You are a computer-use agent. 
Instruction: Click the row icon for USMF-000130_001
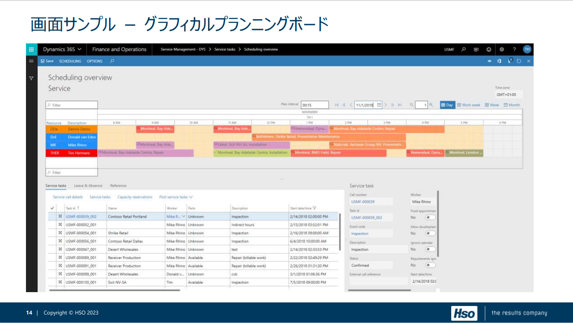(60, 282)
